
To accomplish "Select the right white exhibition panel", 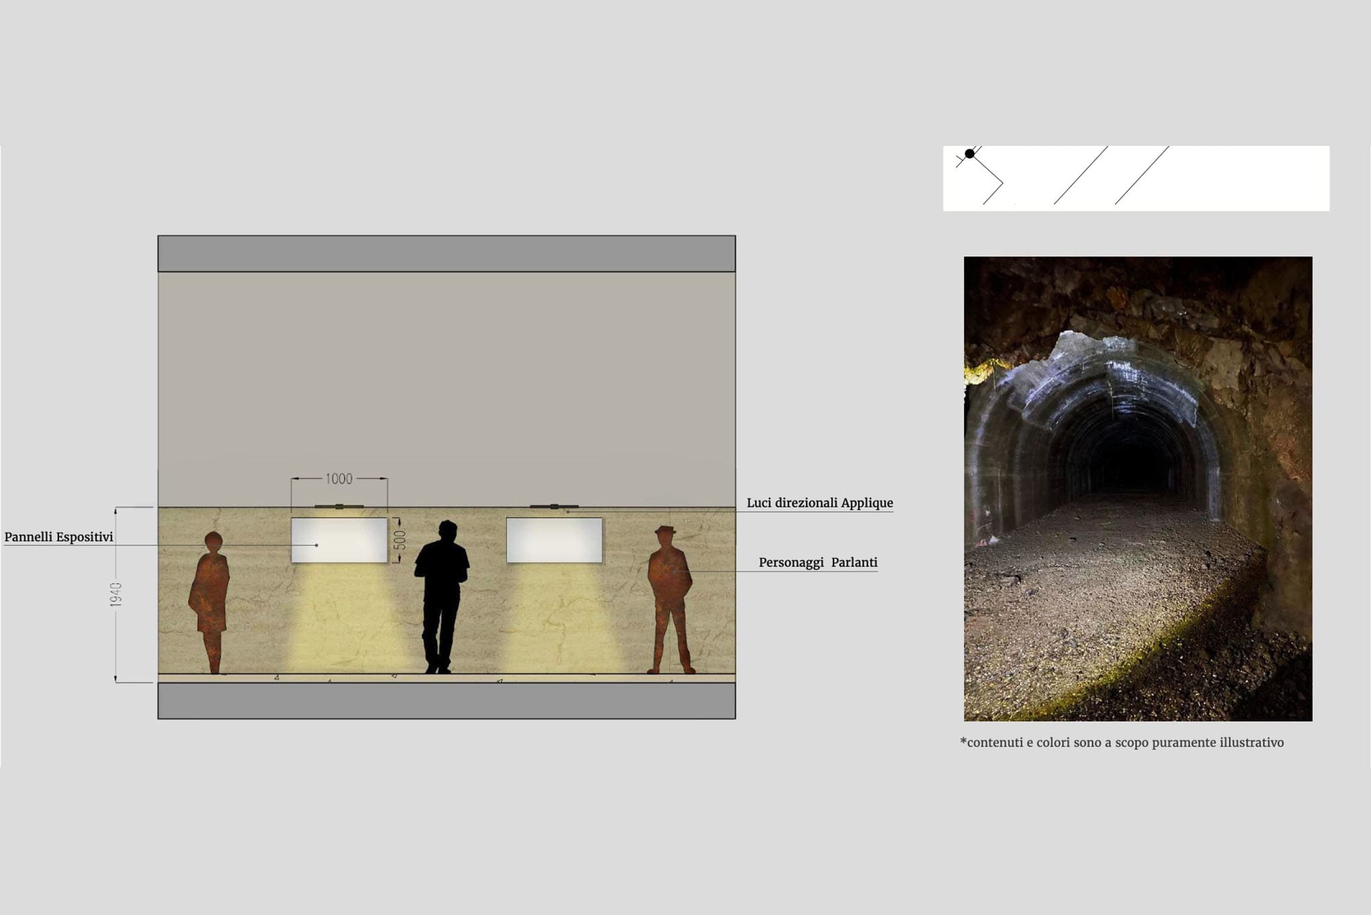I will (x=554, y=540).
